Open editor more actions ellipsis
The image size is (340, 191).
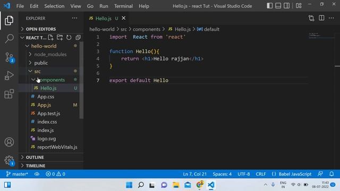[331, 18]
